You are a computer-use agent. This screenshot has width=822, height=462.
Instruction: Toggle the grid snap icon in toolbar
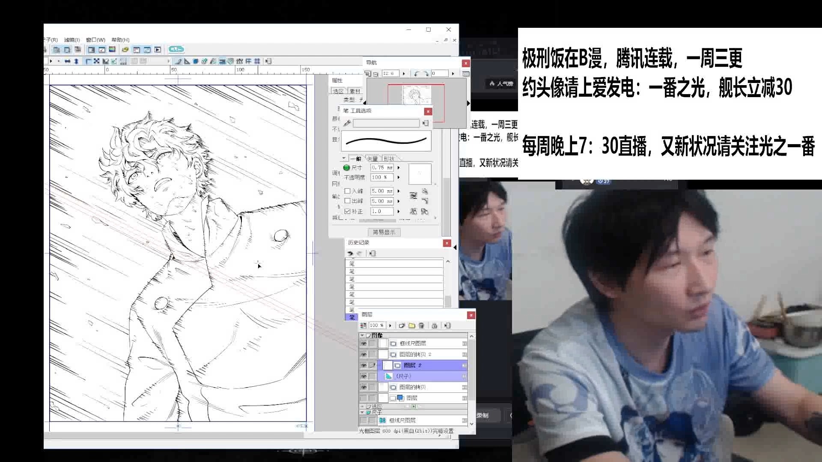tap(257, 61)
